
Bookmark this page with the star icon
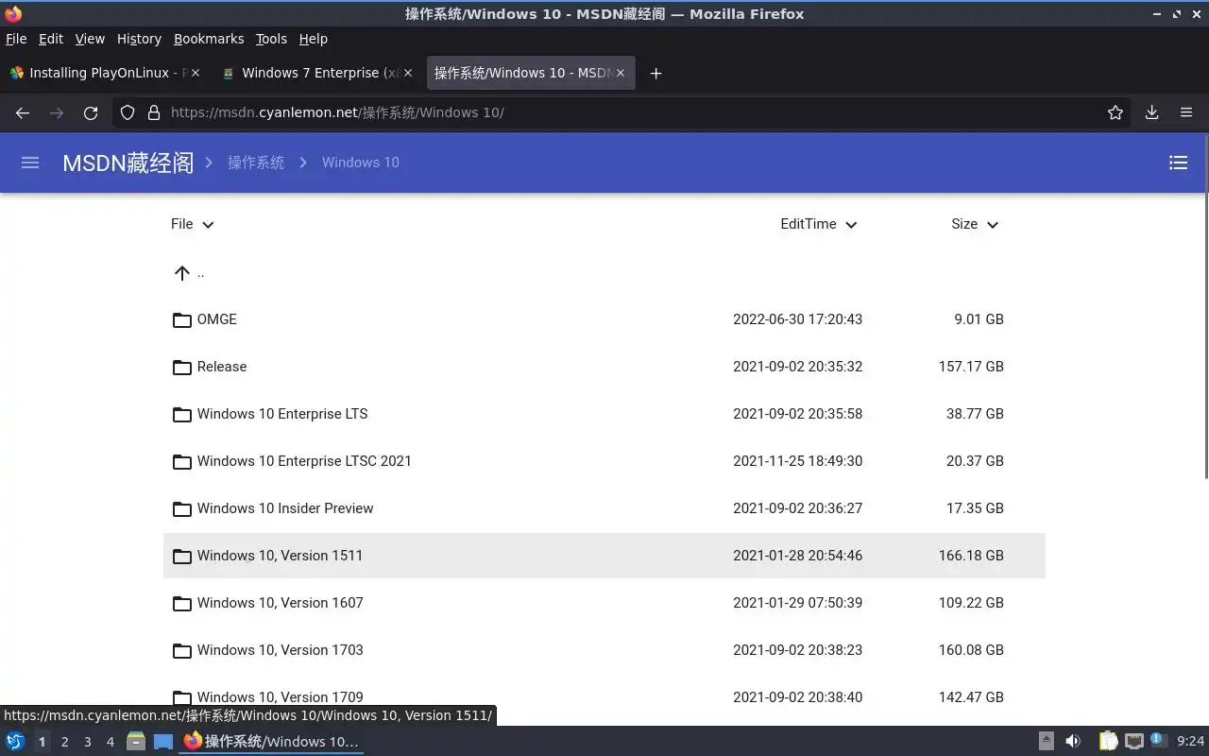[1115, 112]
